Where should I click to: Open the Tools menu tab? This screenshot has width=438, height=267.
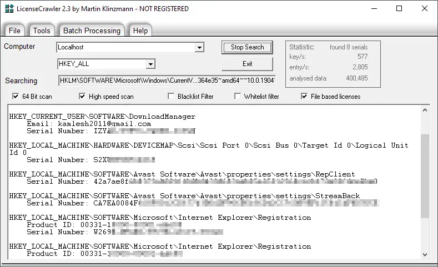click(42, 31)
